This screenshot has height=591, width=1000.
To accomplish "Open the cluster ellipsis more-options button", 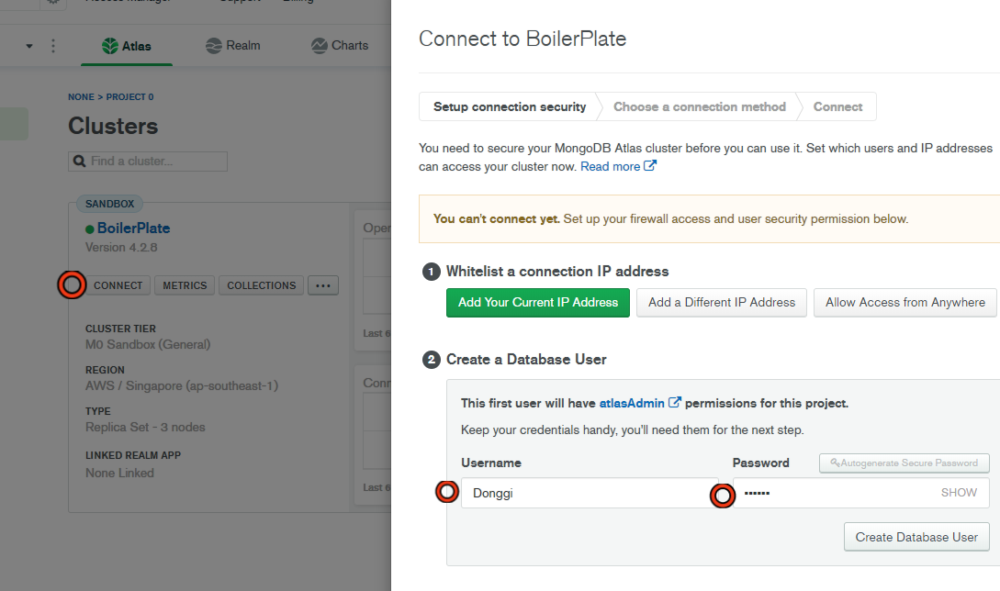I will [x=323, y=285].
